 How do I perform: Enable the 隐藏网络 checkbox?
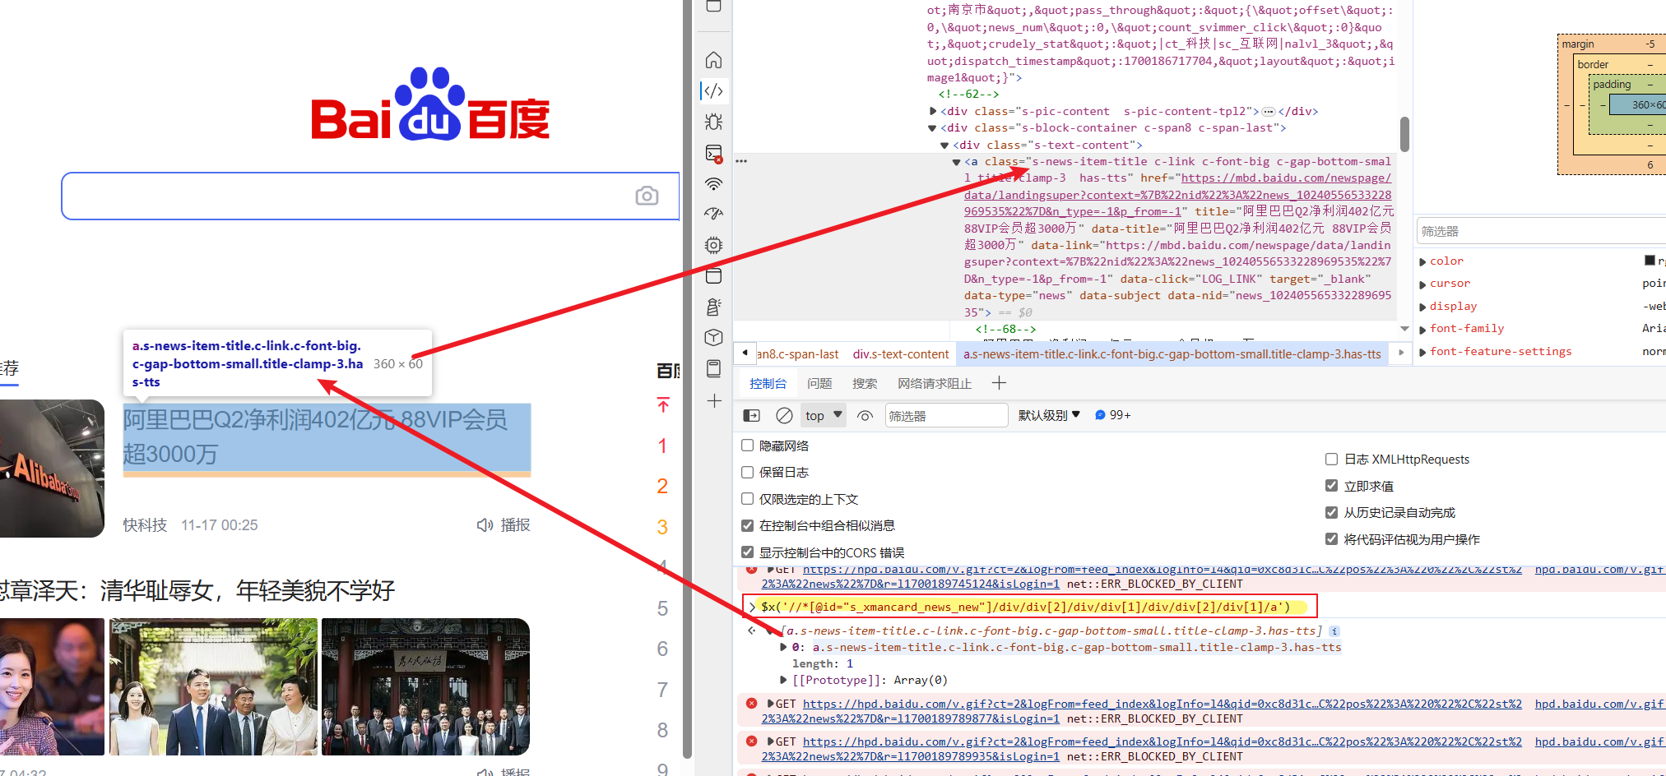tap(747, 446)
